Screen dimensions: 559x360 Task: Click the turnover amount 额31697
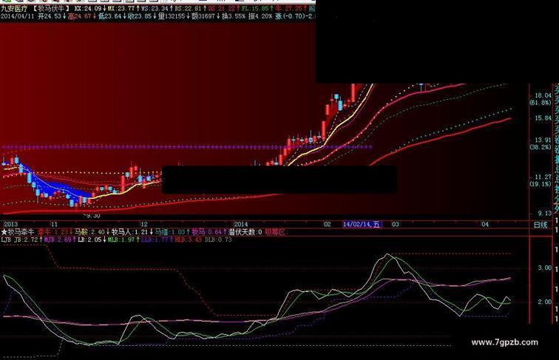tap(203, 16)
